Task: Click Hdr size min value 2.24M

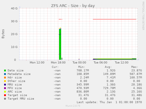Action: click(x=84, y=78)
